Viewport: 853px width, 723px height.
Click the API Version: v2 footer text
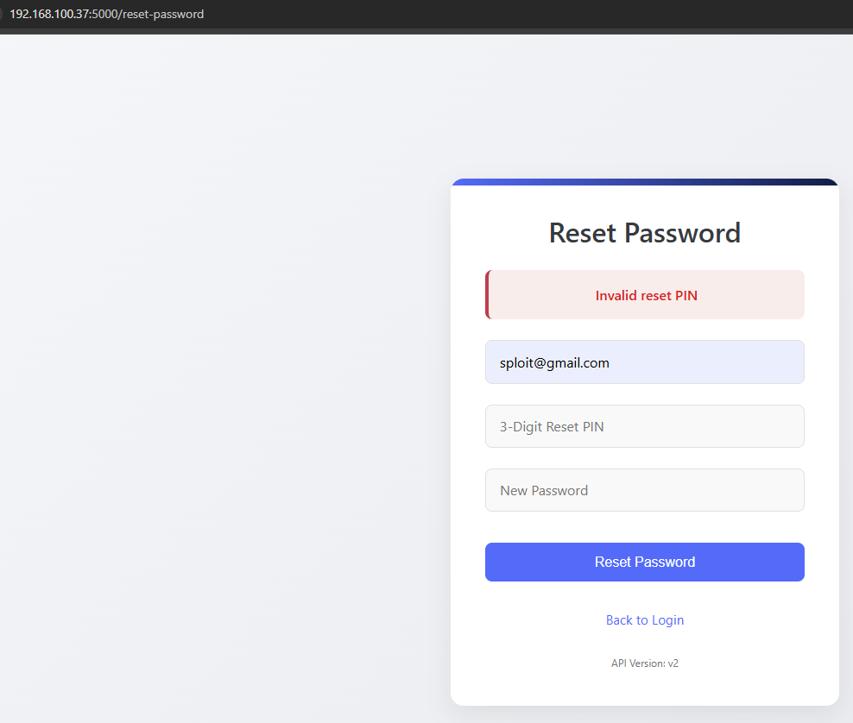(x=644, y=663)
